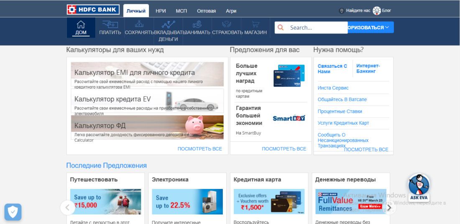Click the location pin Найдите нас
This screenshot has width=460, height=224.
click(342, 11)
